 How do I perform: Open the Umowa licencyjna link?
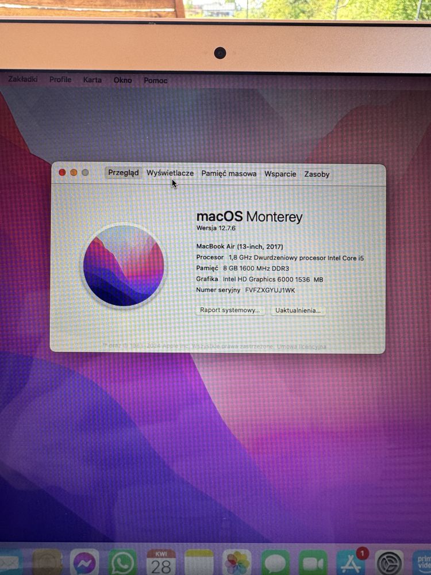point(301,347)
